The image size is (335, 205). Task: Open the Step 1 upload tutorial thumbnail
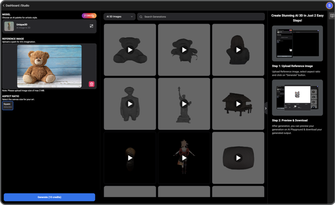(297, 44)
